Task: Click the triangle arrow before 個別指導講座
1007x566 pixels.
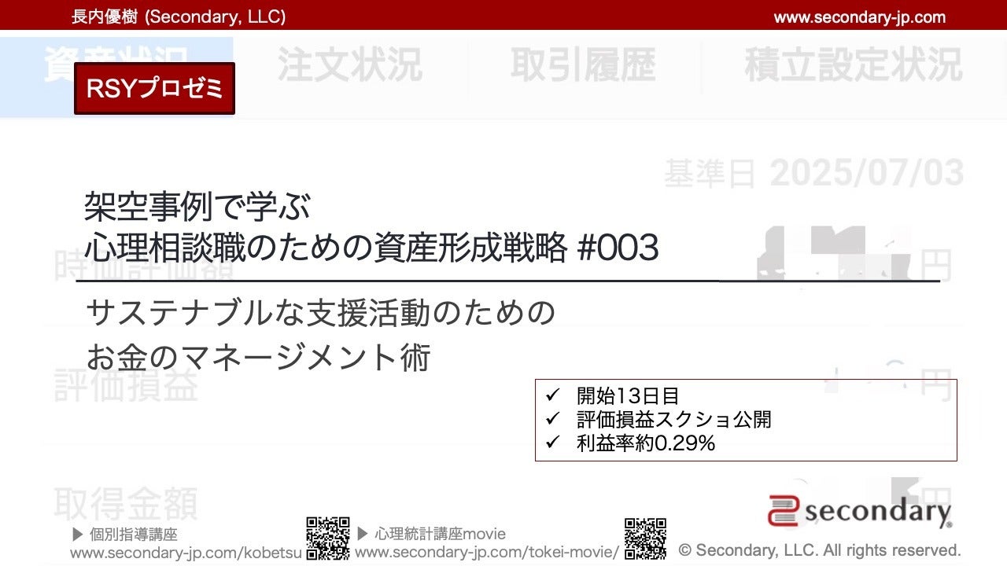Action: 77,535
